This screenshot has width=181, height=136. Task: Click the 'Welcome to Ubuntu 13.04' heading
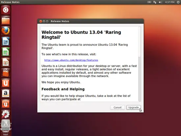tap(81, 35)
